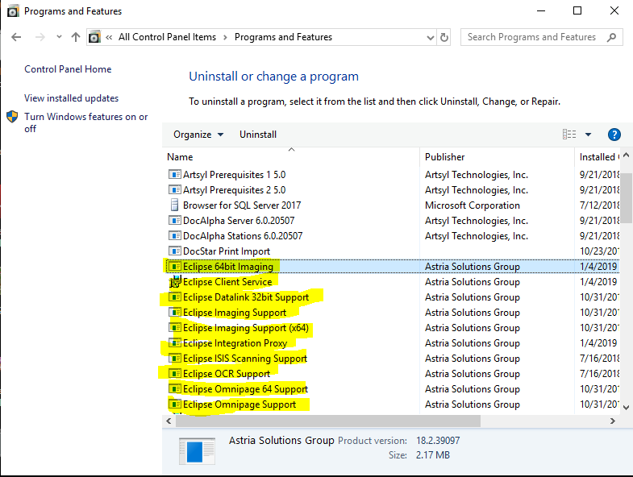
Task: Expand breadcrumb arrow after All Control Panel Items
Action: [225, 38]
